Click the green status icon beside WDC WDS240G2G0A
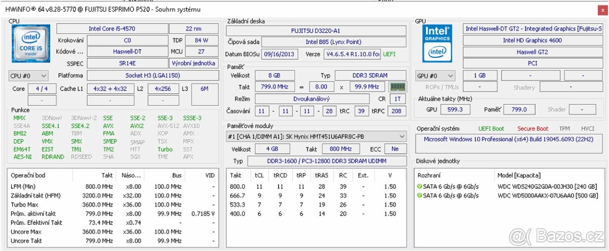The width and height of the screenshot is (609, 251). [x=420, y=186]
